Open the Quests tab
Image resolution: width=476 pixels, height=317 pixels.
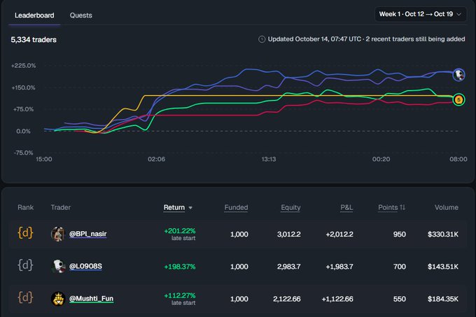[x=80, y=15]
